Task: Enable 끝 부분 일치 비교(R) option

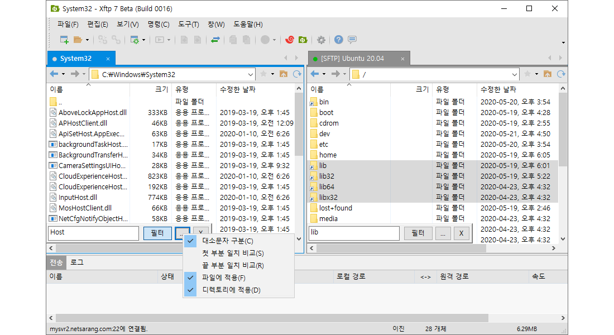Action: click(x=238, y=265)
